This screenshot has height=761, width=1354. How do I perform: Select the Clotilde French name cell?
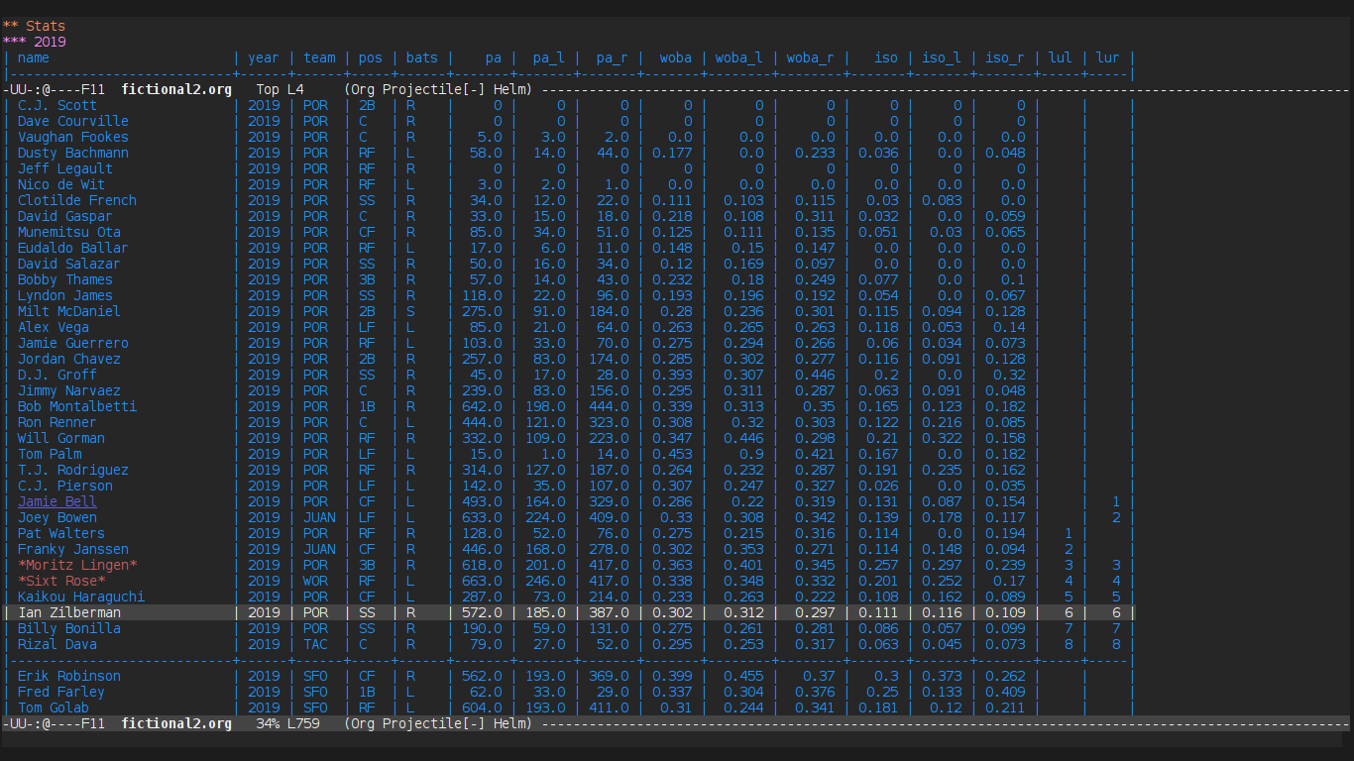77,200
